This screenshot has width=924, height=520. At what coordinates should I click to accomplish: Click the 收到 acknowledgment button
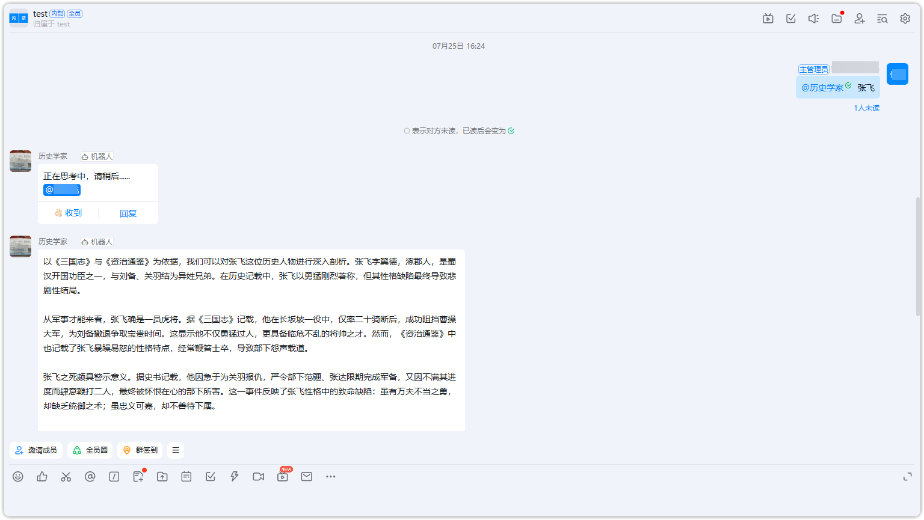67,213
